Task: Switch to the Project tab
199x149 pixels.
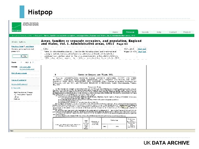Action: tap(187, 32)
